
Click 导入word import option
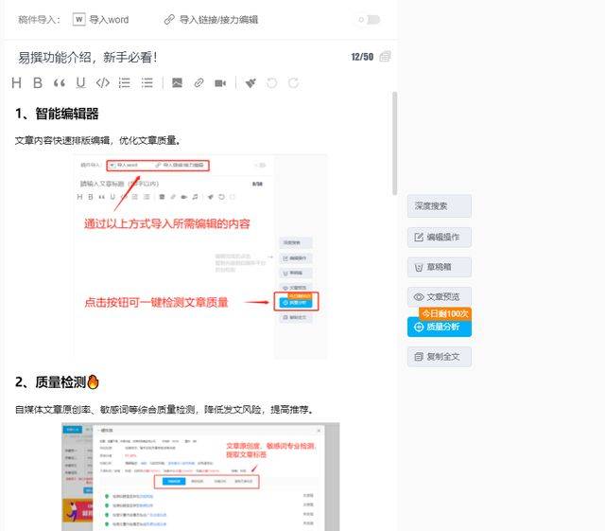[x=101, y=19]
